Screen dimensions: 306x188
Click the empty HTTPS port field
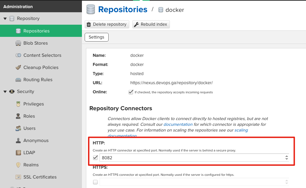click(x=192, y=182)
